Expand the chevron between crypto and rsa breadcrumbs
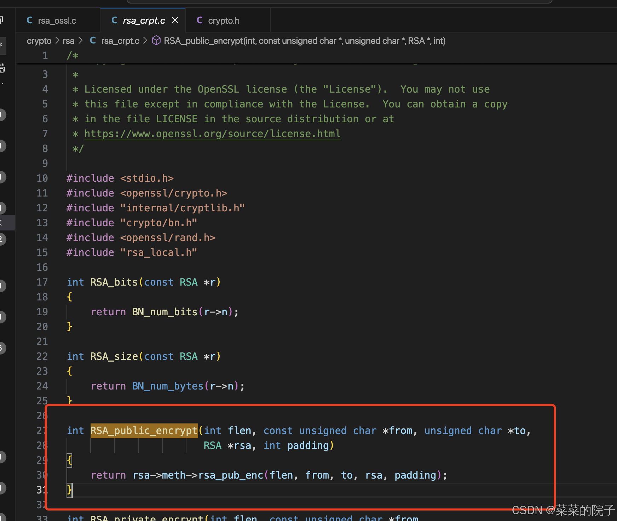This screenshot has height=521, width=617. [x=57, y=41]
